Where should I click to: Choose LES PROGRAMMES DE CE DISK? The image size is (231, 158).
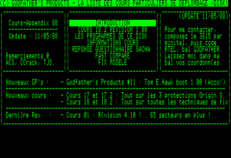coord(111,36)
